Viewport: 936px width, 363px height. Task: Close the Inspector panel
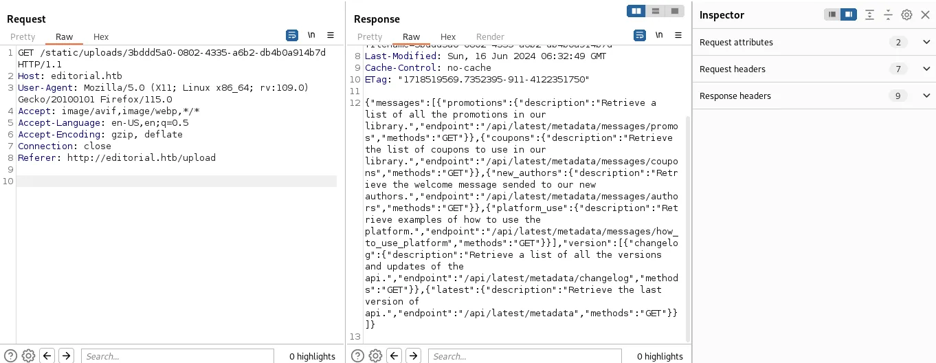pyautogui.click(x=925, y=14)
